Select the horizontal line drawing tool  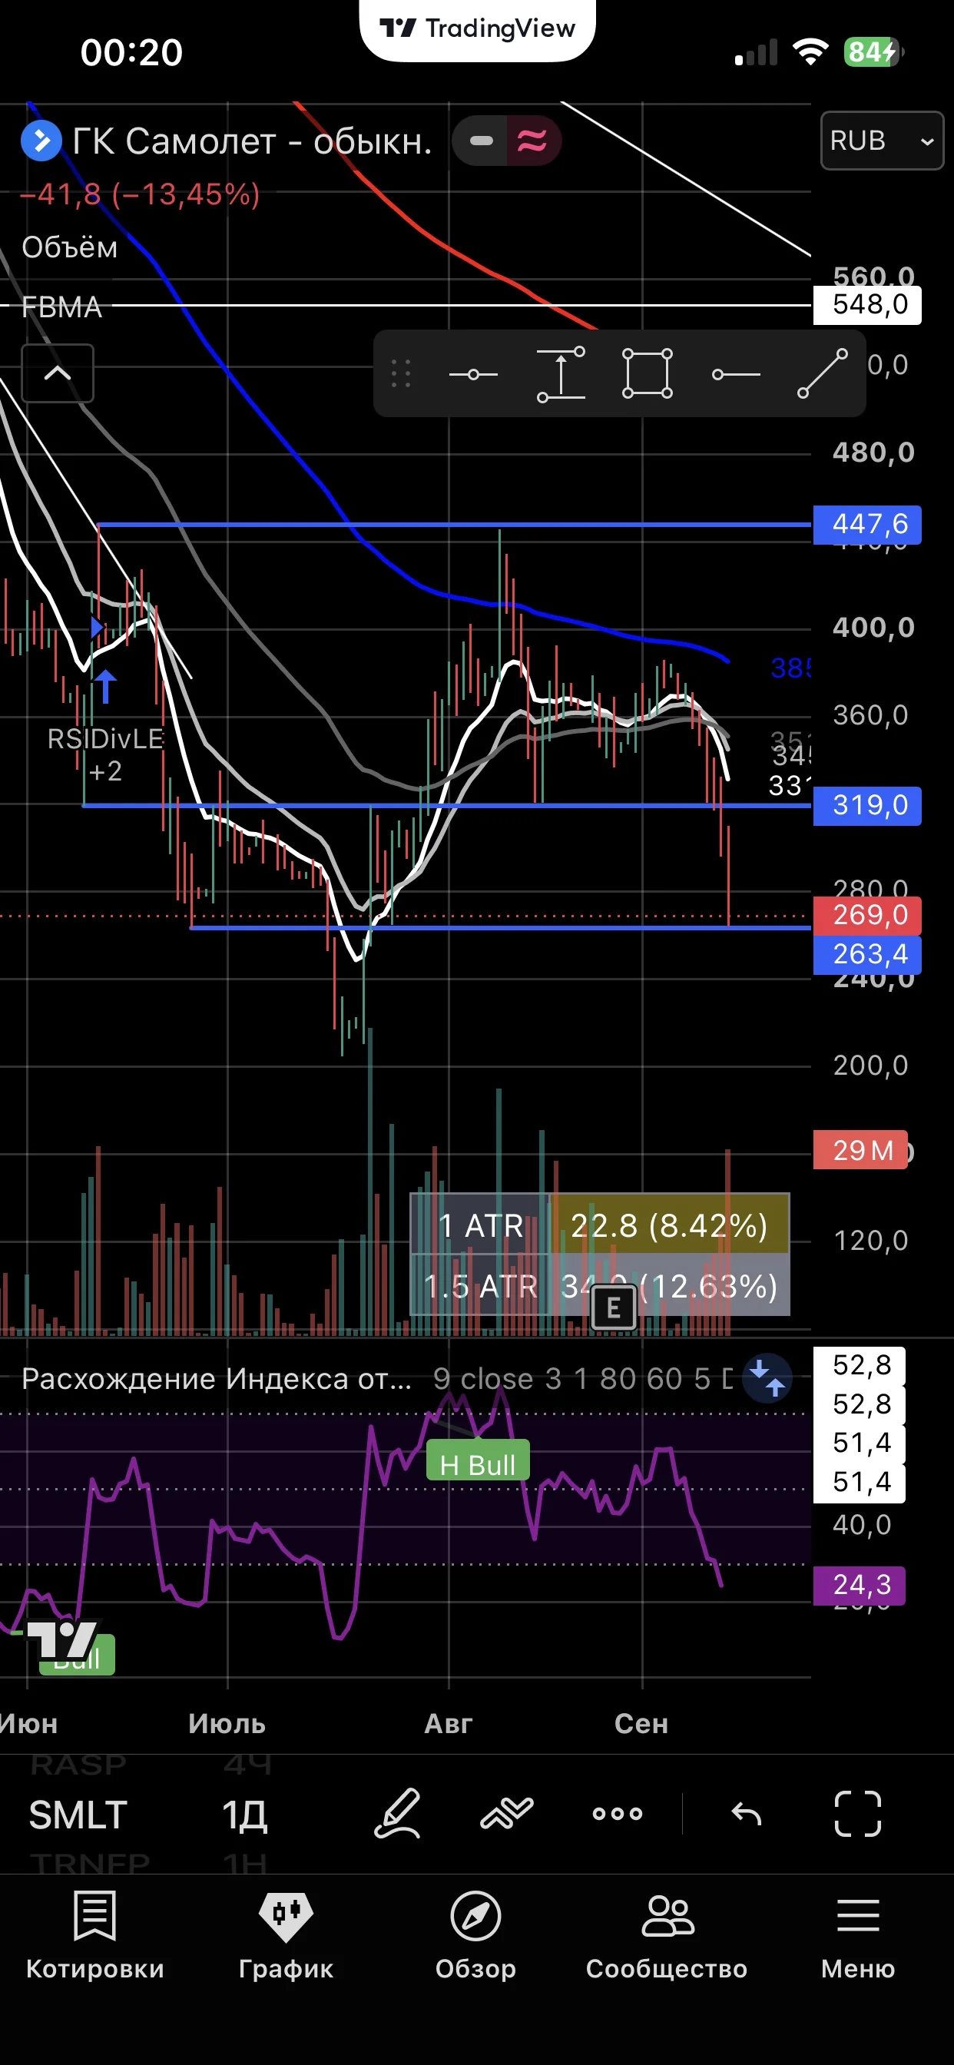[x=473, y=374]
